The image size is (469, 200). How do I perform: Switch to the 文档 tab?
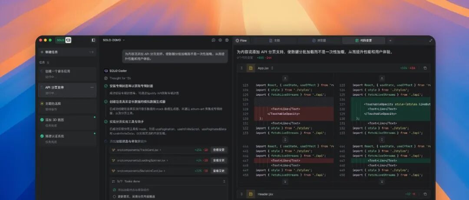pos(274,40)
